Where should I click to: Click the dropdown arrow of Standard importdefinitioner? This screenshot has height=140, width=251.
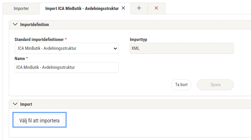point(115,48)
